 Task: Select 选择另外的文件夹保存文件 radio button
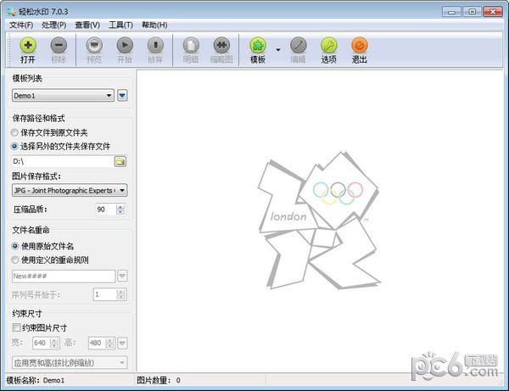point(14,147)
